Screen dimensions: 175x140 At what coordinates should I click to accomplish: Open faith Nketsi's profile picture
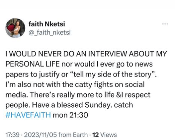pyautogui.click(x=15, y=28)
